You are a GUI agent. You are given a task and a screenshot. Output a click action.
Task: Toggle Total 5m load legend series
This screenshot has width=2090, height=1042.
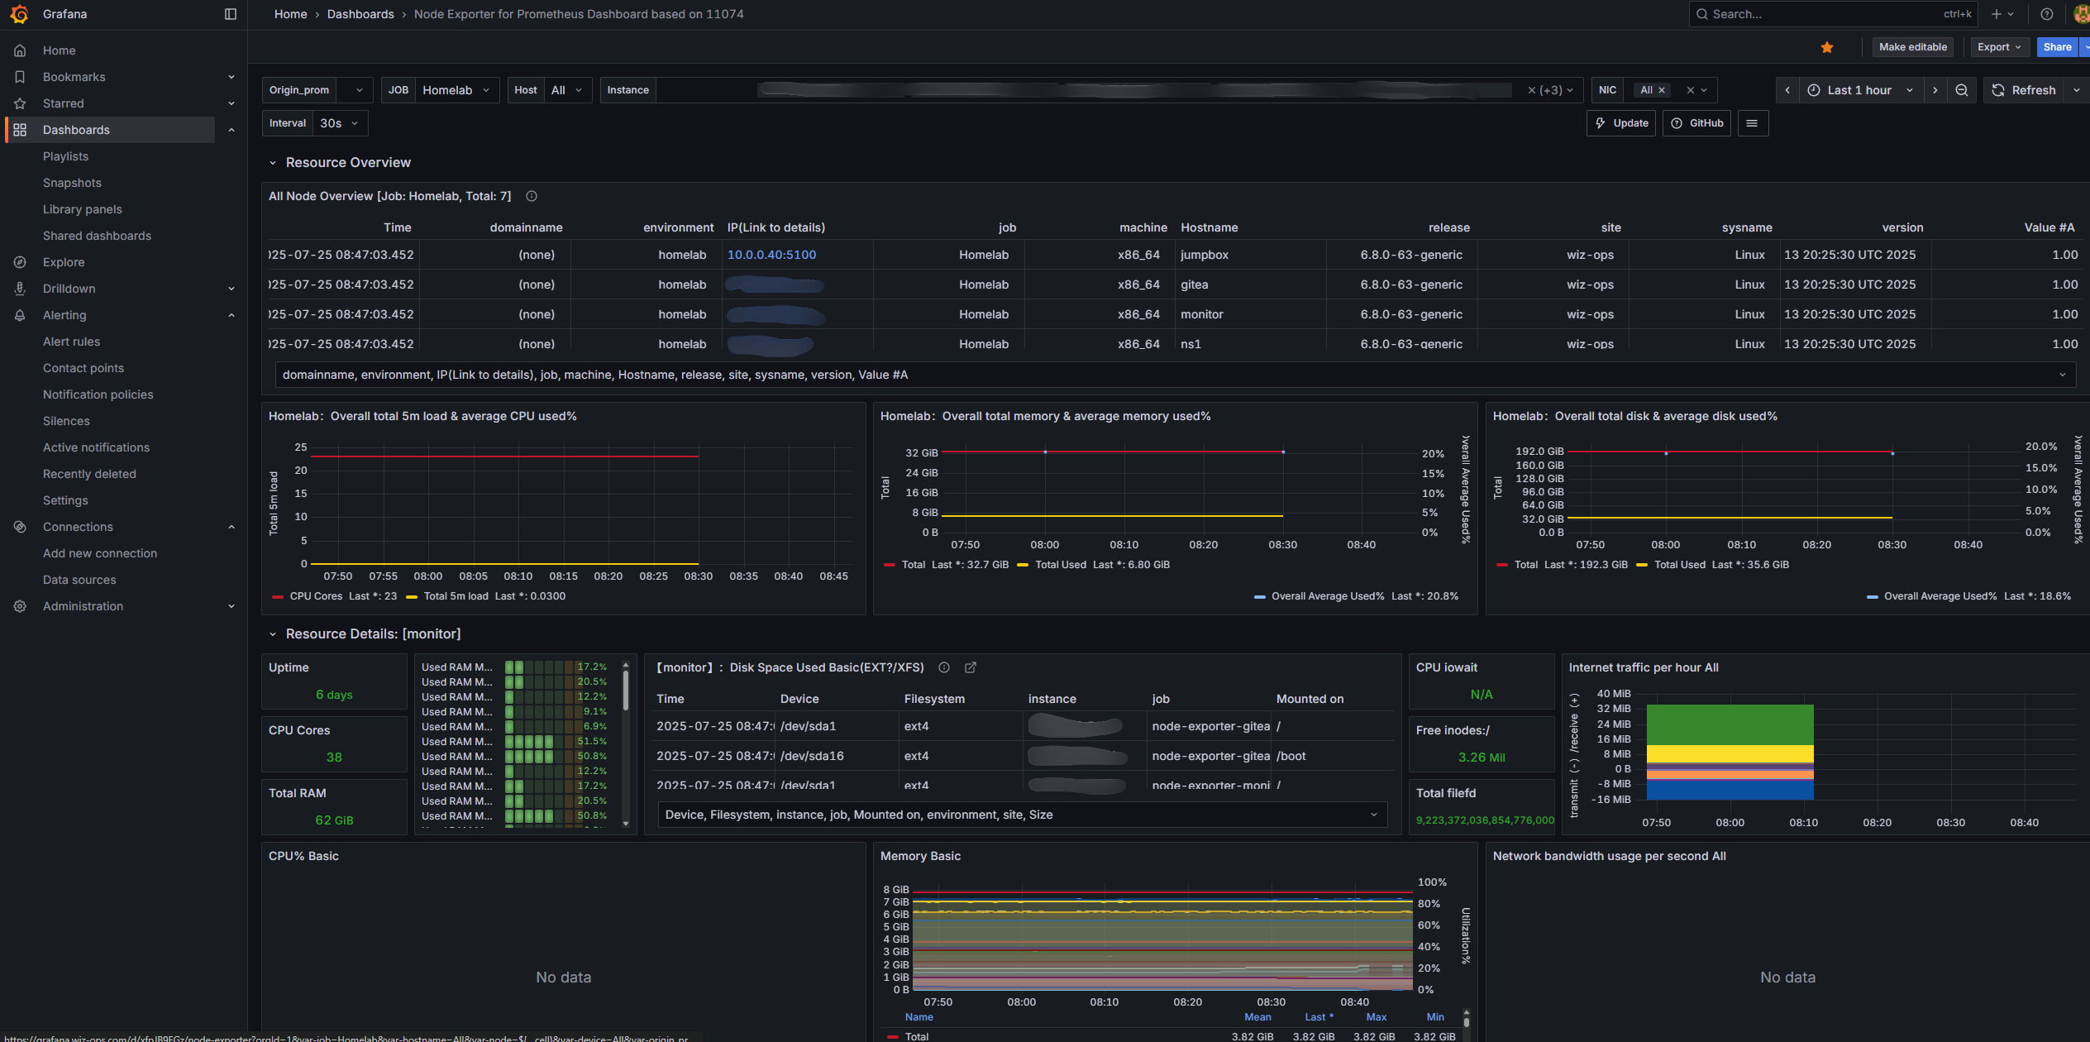pos(456,596)
